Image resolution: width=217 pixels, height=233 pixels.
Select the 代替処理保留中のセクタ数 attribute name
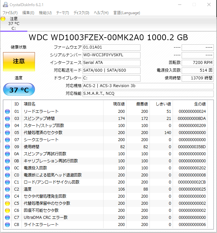pos(47,203)
